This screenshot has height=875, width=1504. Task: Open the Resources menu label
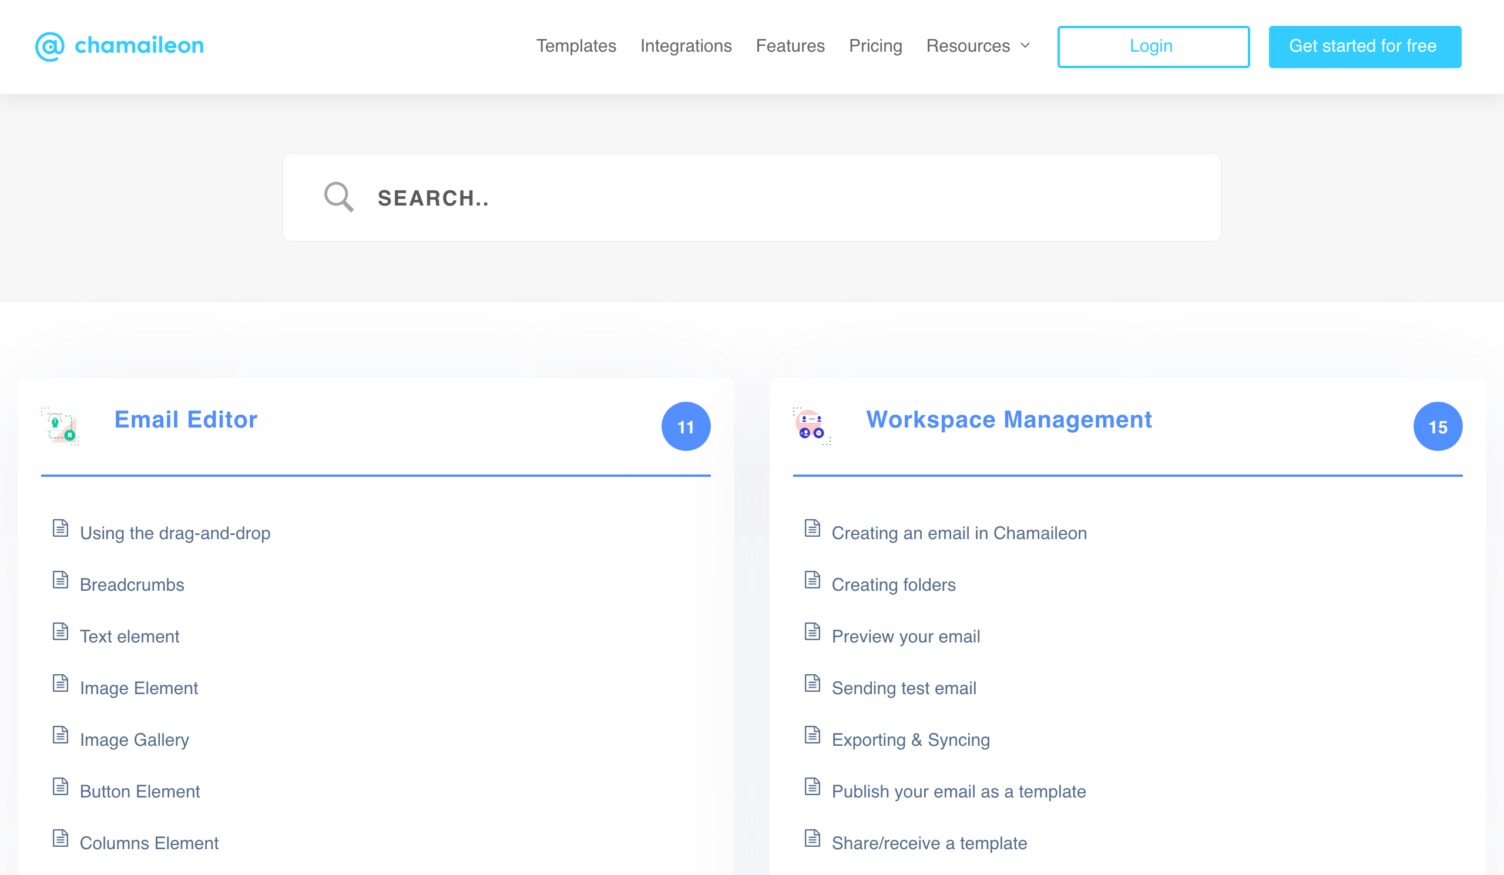pyautogui.click(x=968, y=46)
